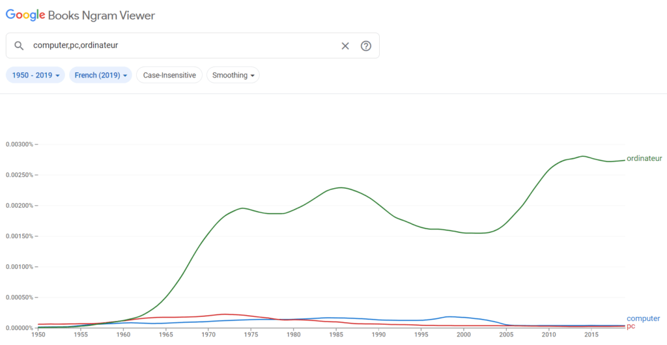
Task: Click the 0.00150% y-axis label
Action: coord(19,236)
